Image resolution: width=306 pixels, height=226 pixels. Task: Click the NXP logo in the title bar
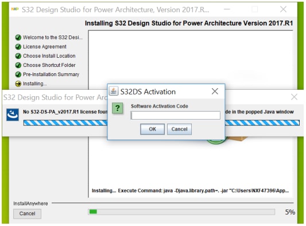tap(15, 9)
